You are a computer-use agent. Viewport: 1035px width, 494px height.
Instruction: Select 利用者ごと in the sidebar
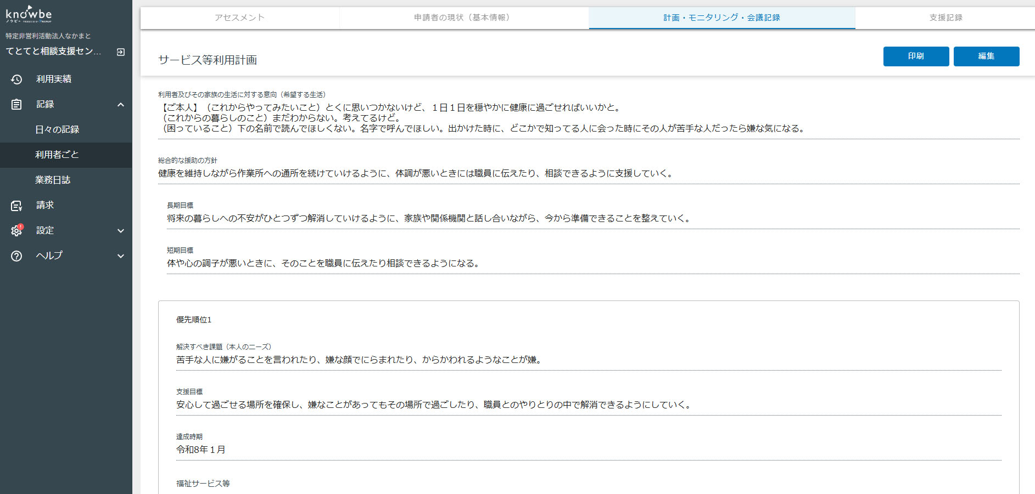(57, 155)
